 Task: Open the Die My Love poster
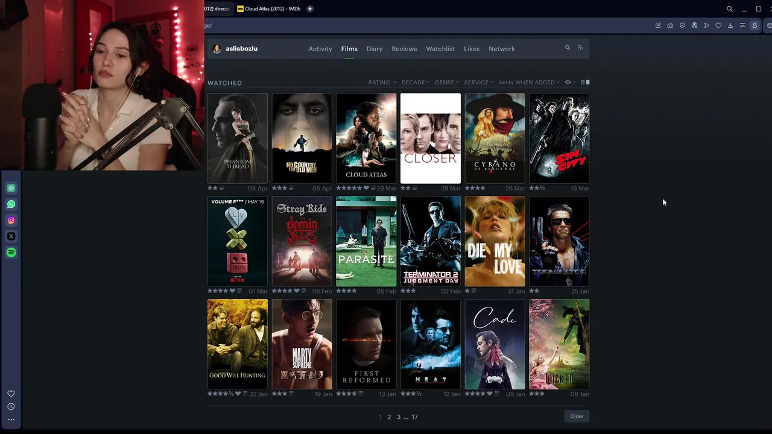(x=495, y=241)
